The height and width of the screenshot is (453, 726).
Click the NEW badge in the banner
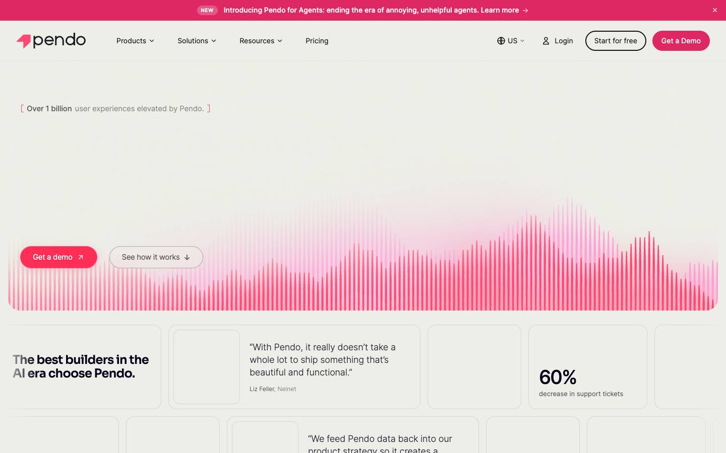(x=207, y=10)
